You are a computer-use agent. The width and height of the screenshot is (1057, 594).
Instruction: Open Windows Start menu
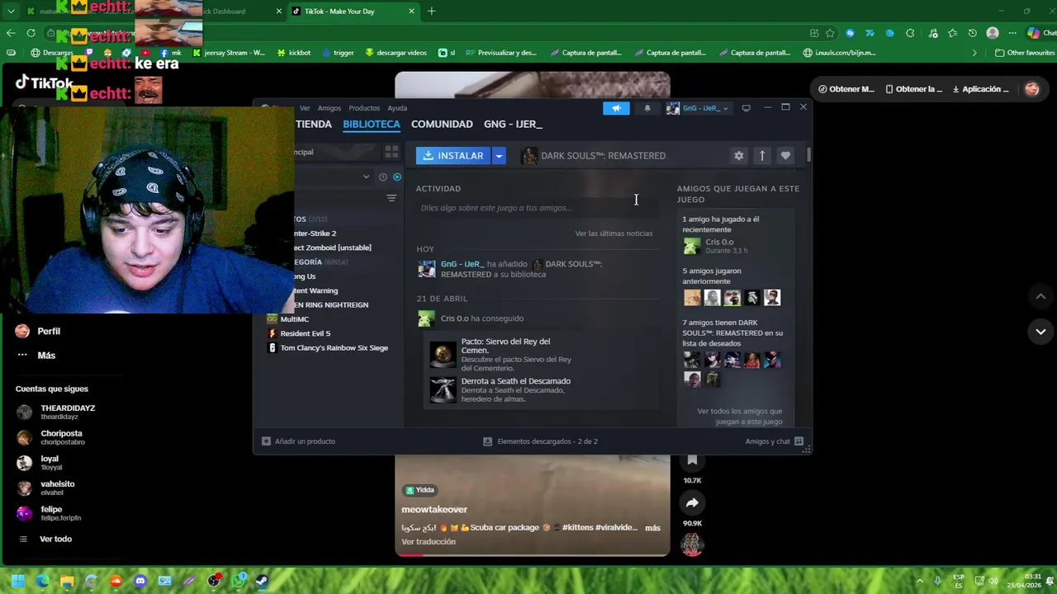click(x=17, y=581)
